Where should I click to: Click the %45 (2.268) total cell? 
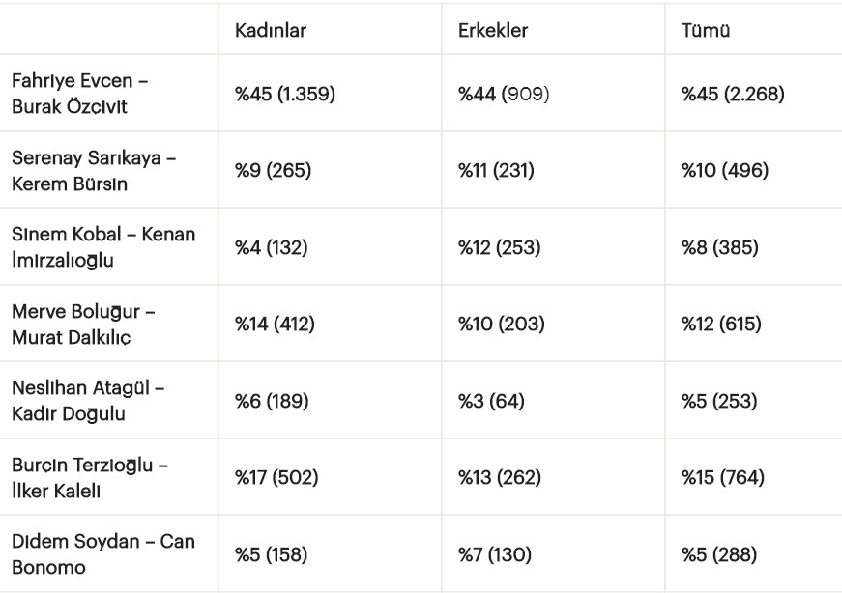pyautogui.click(x=733, y=95)
